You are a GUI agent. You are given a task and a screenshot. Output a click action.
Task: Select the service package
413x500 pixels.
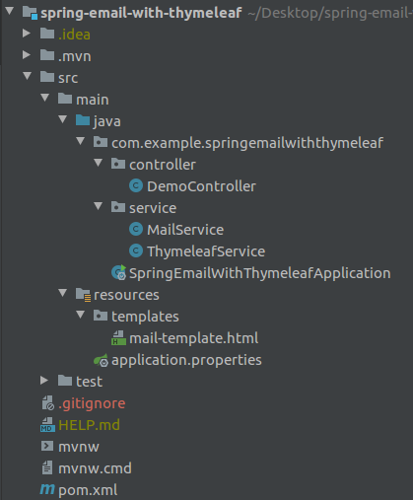153,208
